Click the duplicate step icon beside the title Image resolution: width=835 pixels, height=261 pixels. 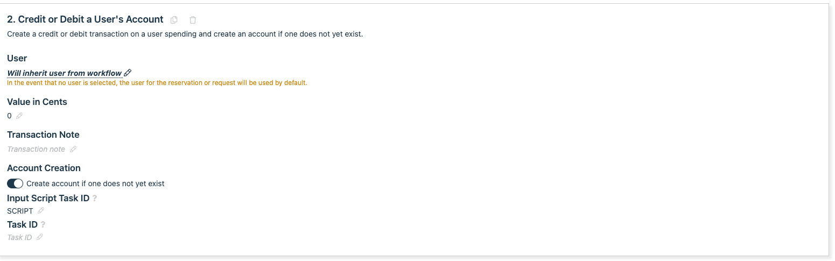click(174, 20)
